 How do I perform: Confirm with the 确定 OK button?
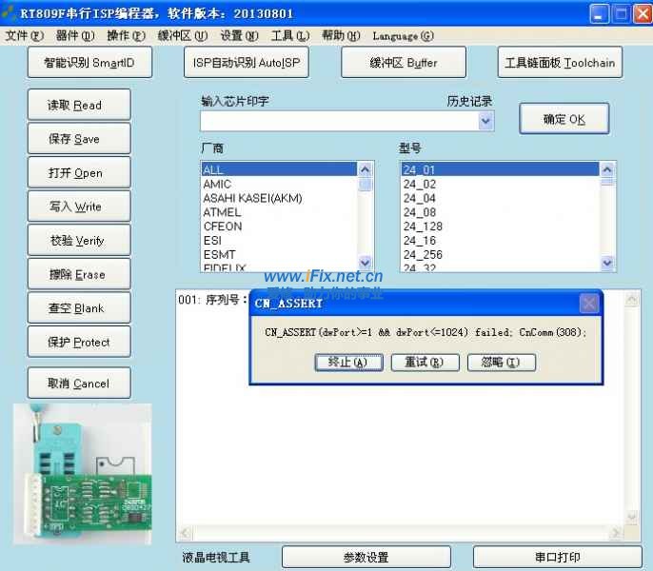[x=564, y=119]
